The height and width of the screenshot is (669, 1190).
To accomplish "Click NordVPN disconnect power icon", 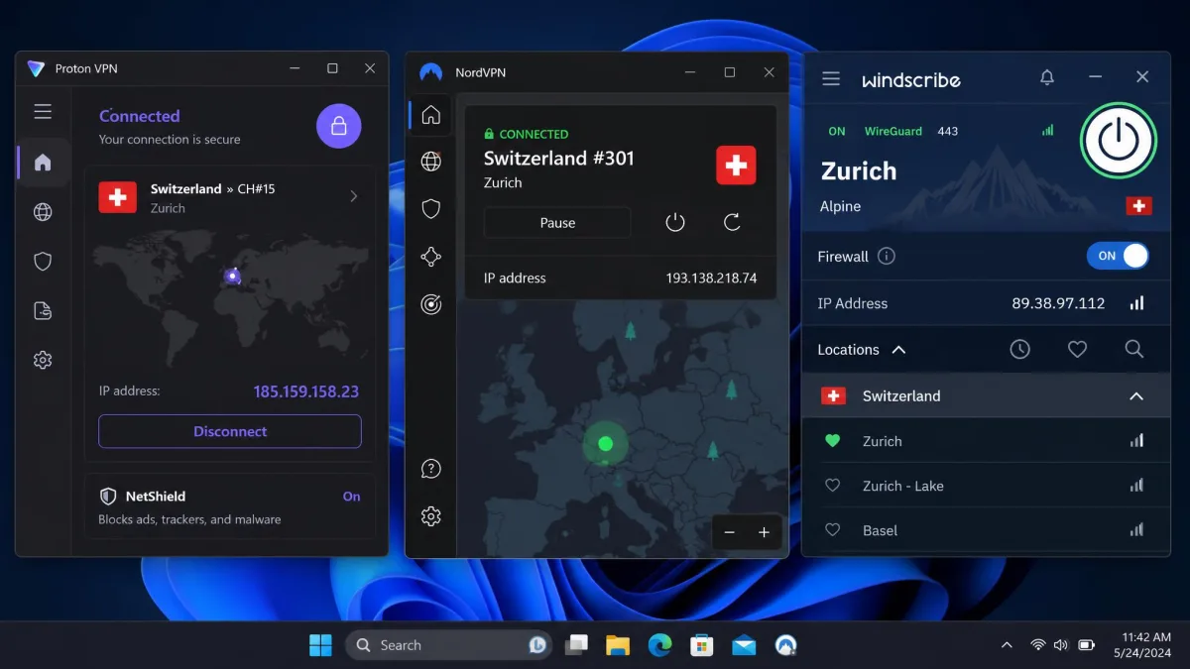I will pyautogui.click(x=675, y=222).
